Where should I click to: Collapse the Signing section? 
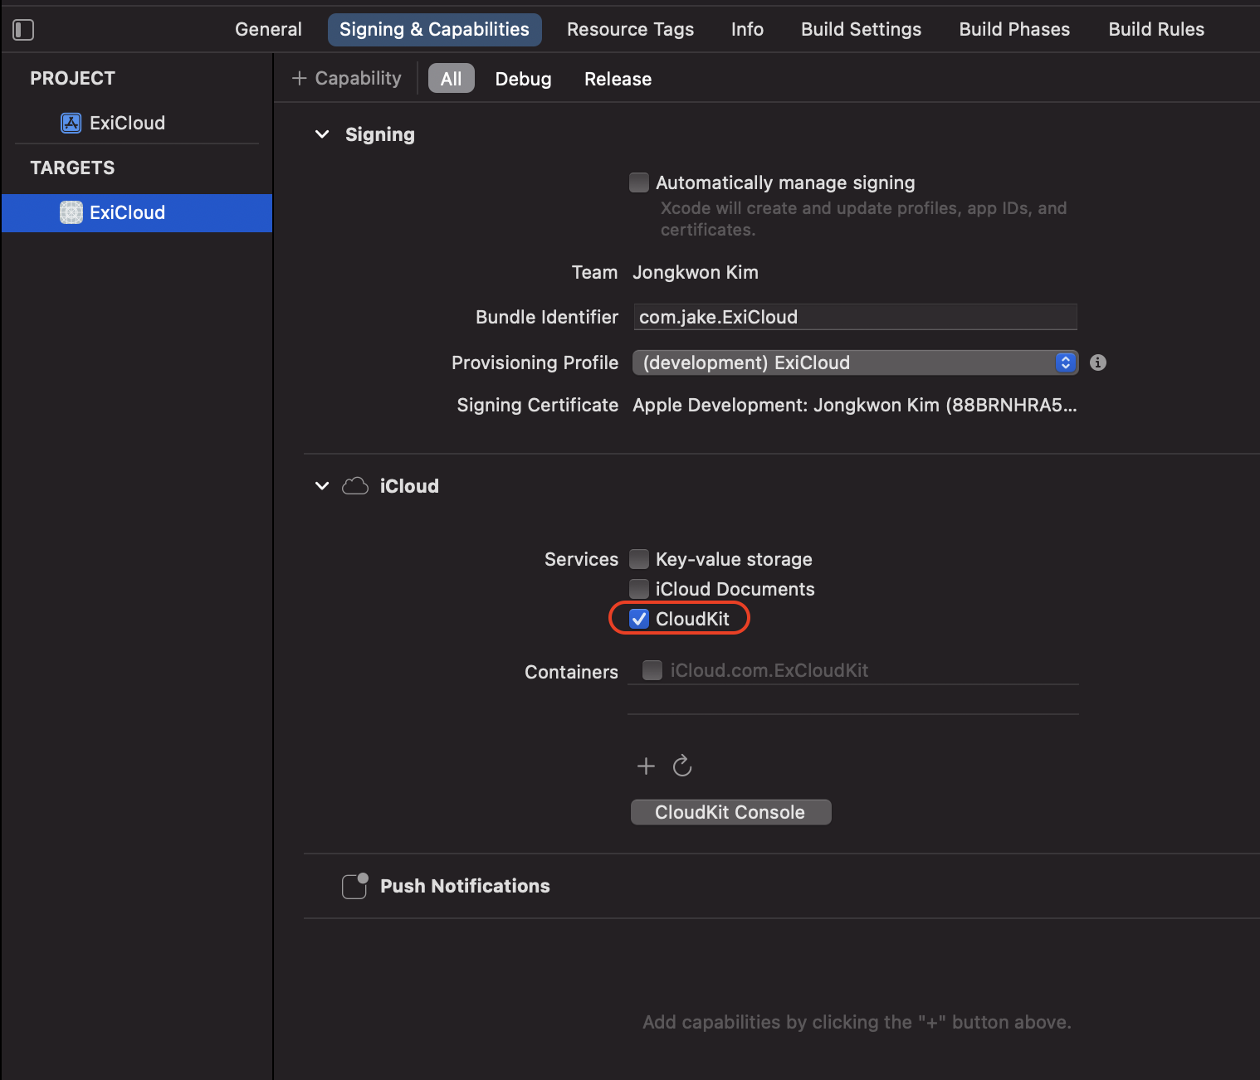click(x=322, y=134)
